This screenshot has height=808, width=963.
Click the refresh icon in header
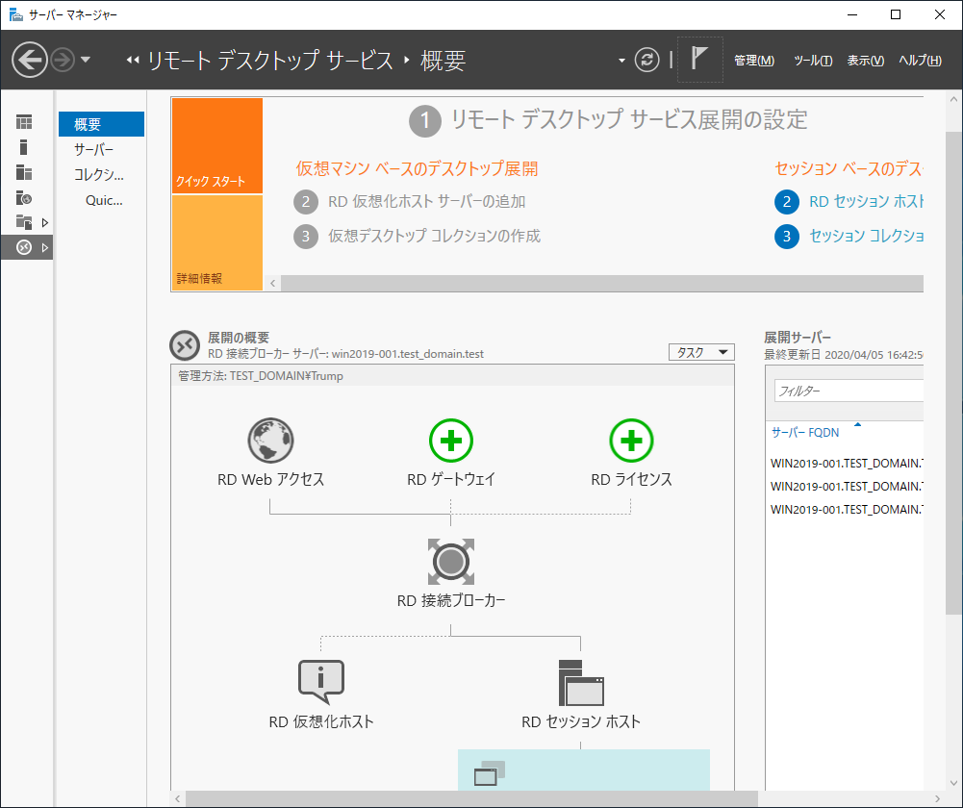coord(646,60)
